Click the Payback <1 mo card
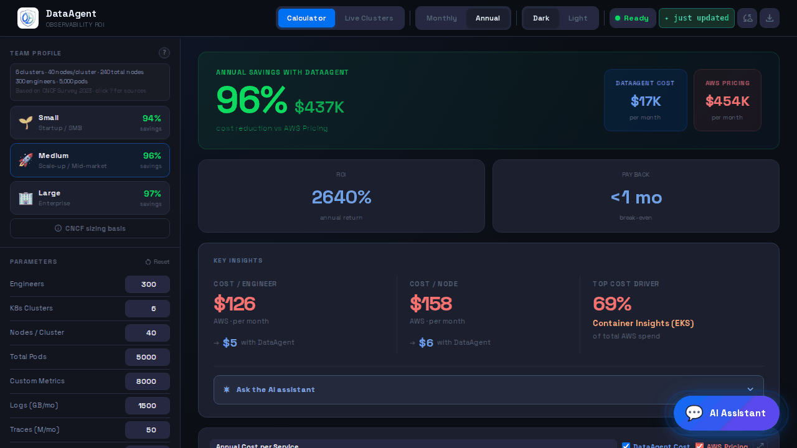 coord(636,196)
